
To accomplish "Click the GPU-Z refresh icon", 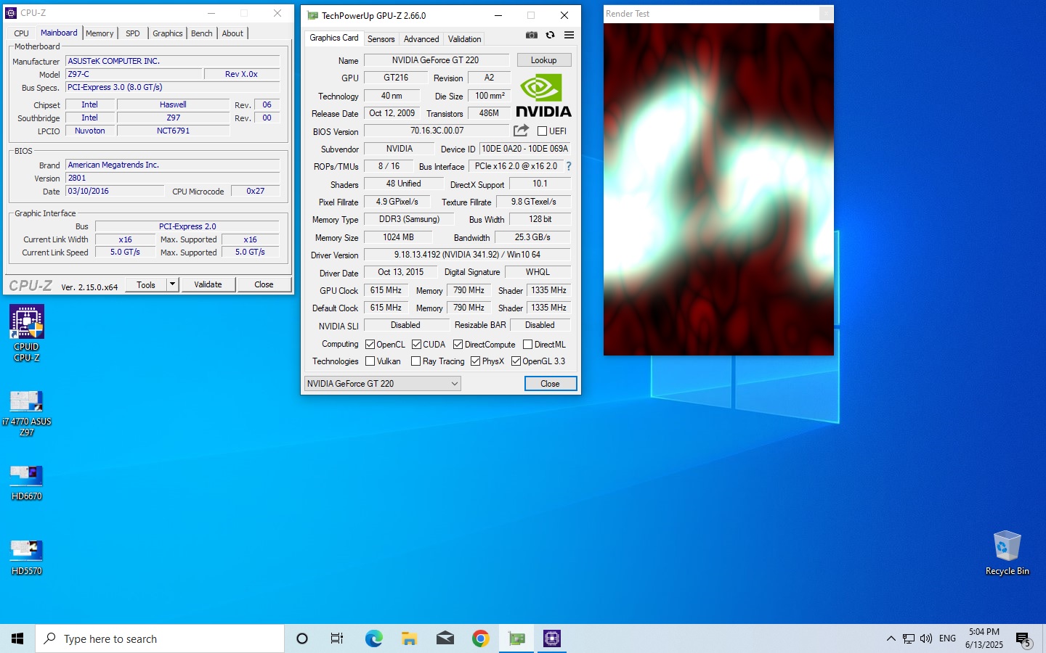I will [551, 35].
